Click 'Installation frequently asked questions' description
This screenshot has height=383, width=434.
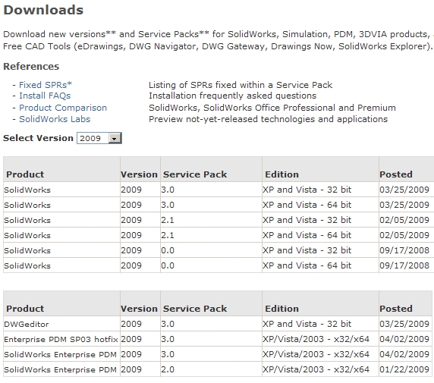point(232,96)
